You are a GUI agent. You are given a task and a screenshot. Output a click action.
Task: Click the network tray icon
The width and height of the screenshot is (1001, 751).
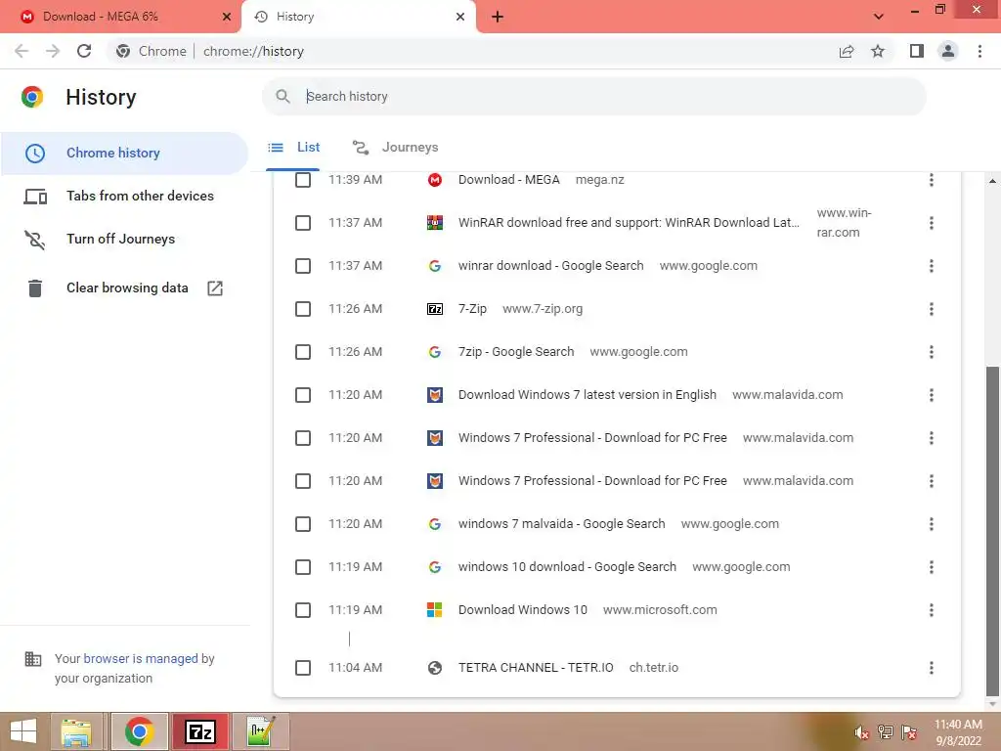[x=886, y=732]
